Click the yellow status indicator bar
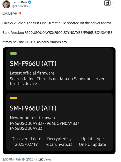This screenshot has height=162, width=121. tap(14, 98)
